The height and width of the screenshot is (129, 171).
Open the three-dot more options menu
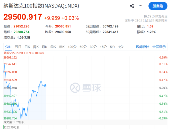point(140,6)
